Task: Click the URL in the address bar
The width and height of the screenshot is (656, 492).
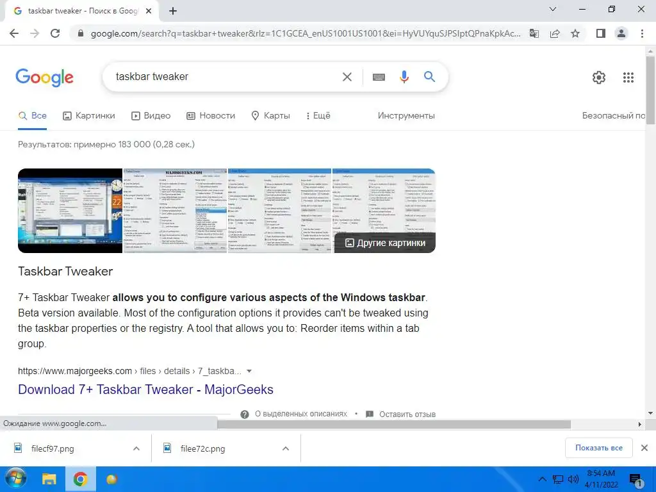Action: (306, 33)
